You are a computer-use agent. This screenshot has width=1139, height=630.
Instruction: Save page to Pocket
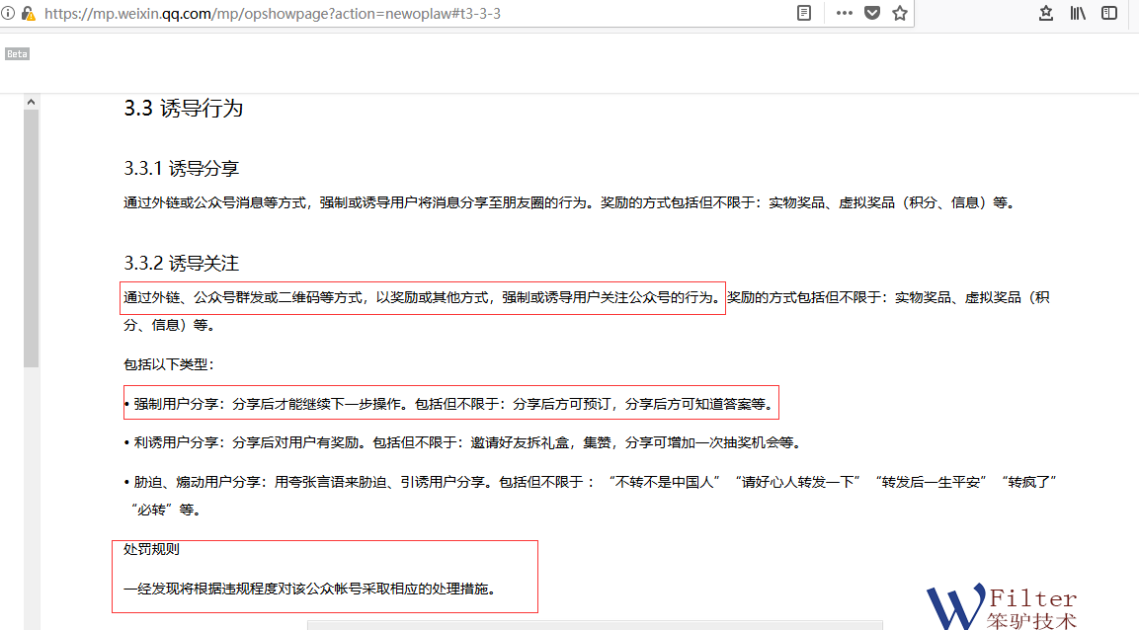pos(872,13)
